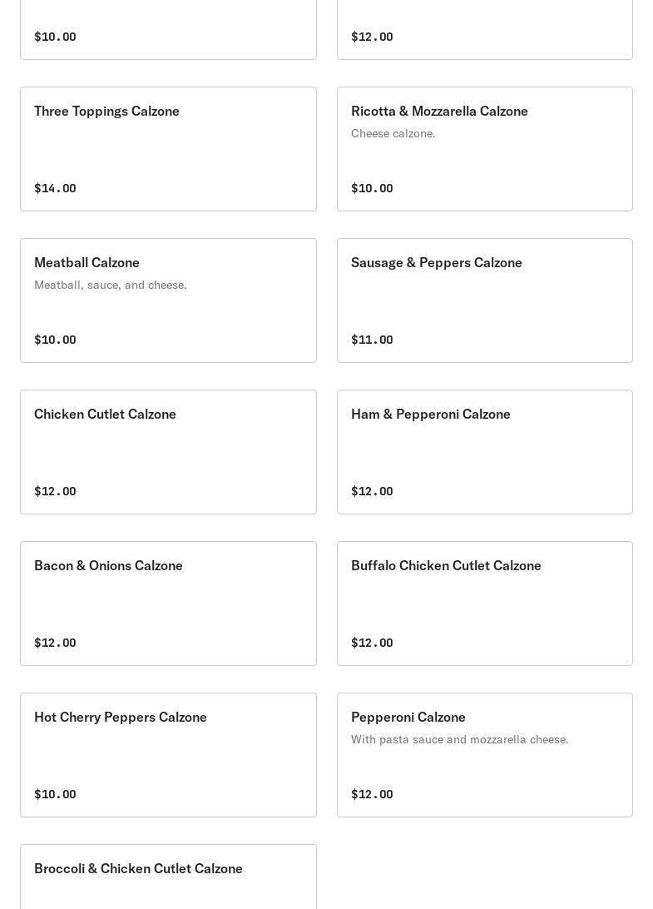653x909 pixels.
Task: Click the price under Chicken Cutlet Calzone
Action: 55,491
